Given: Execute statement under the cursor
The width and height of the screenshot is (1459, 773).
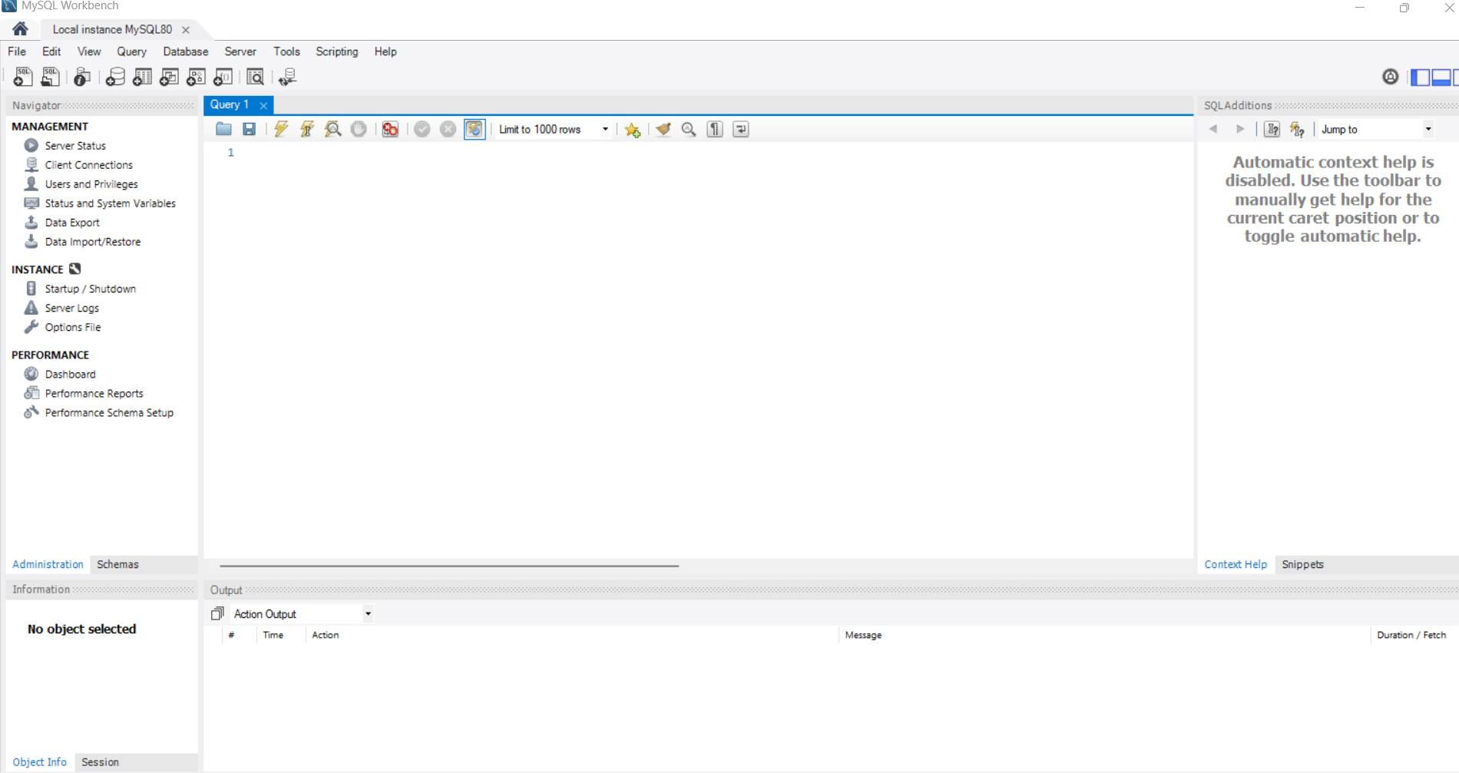Looking at the screenshot, I should coord(307,129).
